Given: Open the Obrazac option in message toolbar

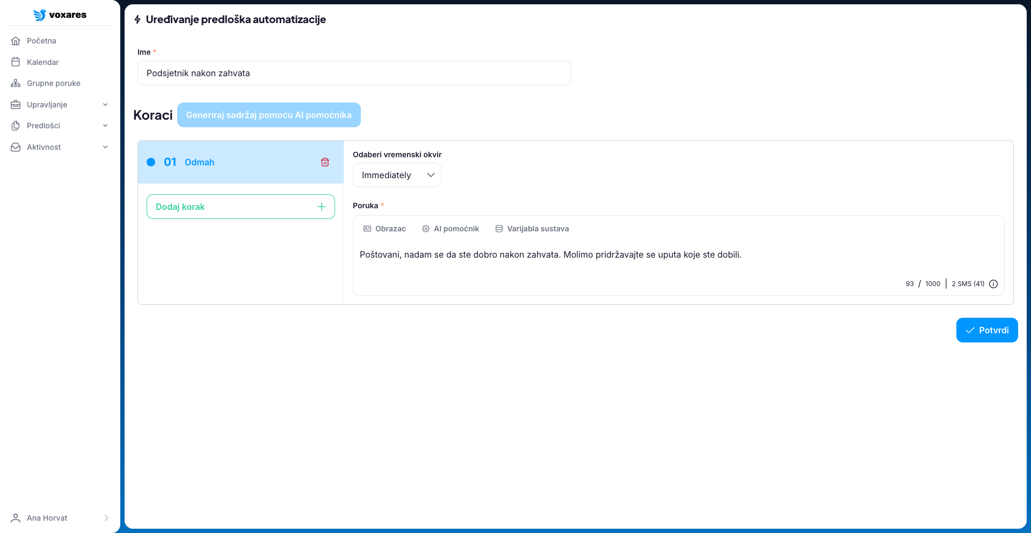Looking at the screenshot, I should point(384,229).
